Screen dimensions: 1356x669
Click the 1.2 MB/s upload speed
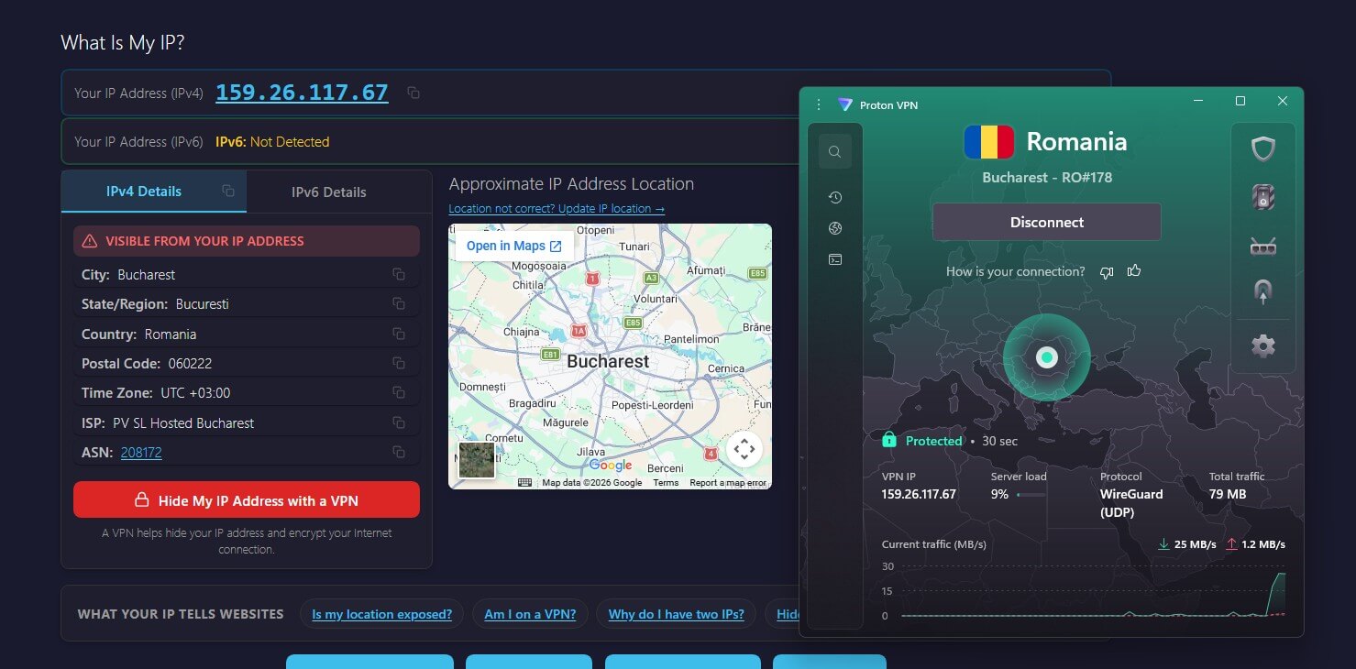coord(1262,544)
